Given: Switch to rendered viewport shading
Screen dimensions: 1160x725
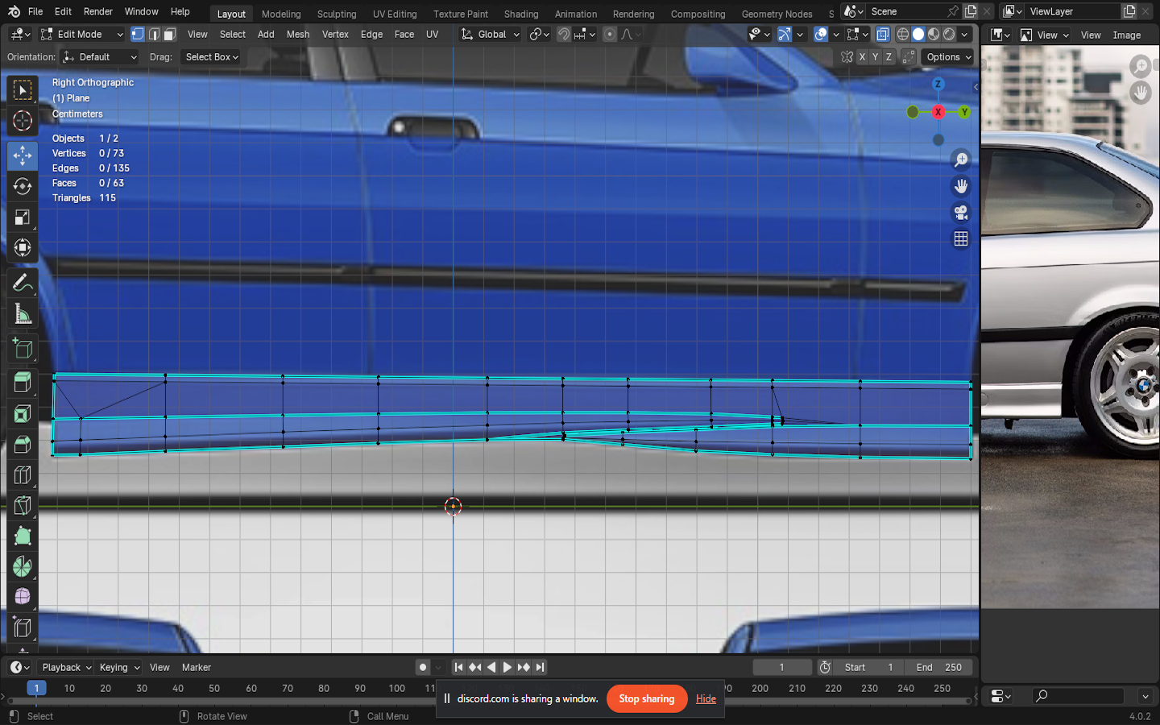Looking at the screenshot, I should (x=949, y=35).
